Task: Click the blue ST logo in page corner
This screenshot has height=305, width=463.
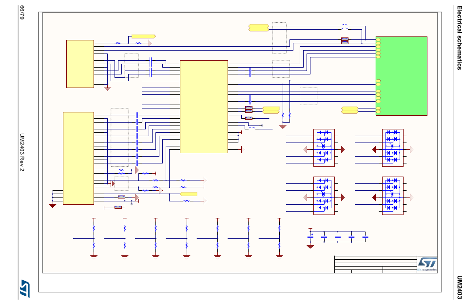Action: pos(24,288)
